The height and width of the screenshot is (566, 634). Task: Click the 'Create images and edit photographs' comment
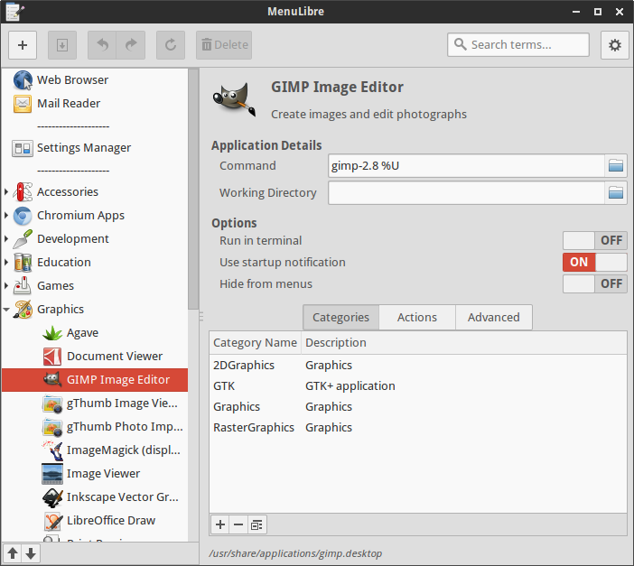point(368,115)
